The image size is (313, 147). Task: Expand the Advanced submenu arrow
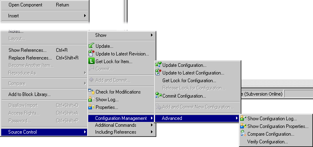pyautogui.click(x=237, y=118)
